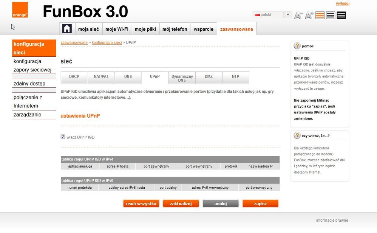Decrease font size with A- icon
Image resolution: width=377 pixels, height=233 pixels.
click(298, 16)
